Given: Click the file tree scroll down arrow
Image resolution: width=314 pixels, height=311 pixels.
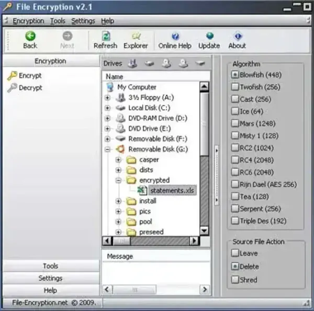Looking at the screenshot, I should click(205, 231).
